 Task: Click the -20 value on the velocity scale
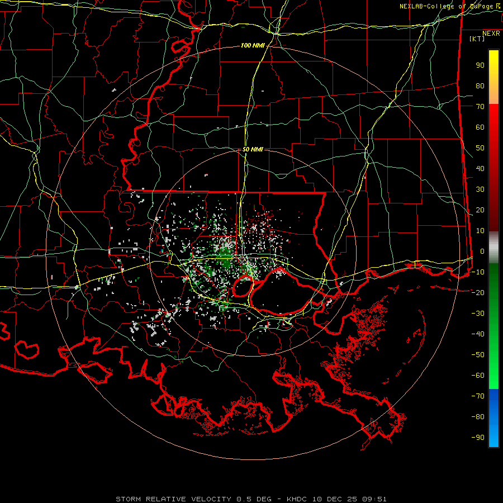(478, 293)
